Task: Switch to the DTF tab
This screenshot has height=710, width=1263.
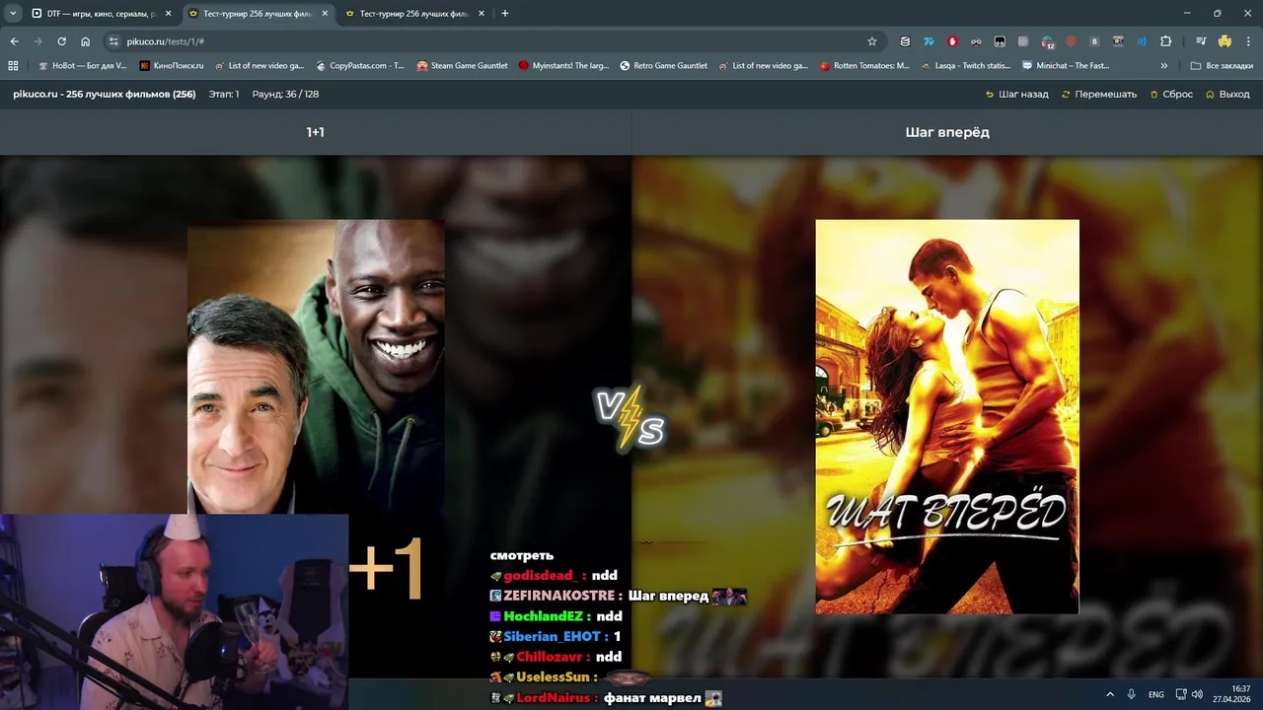Action: coord(101,14)
